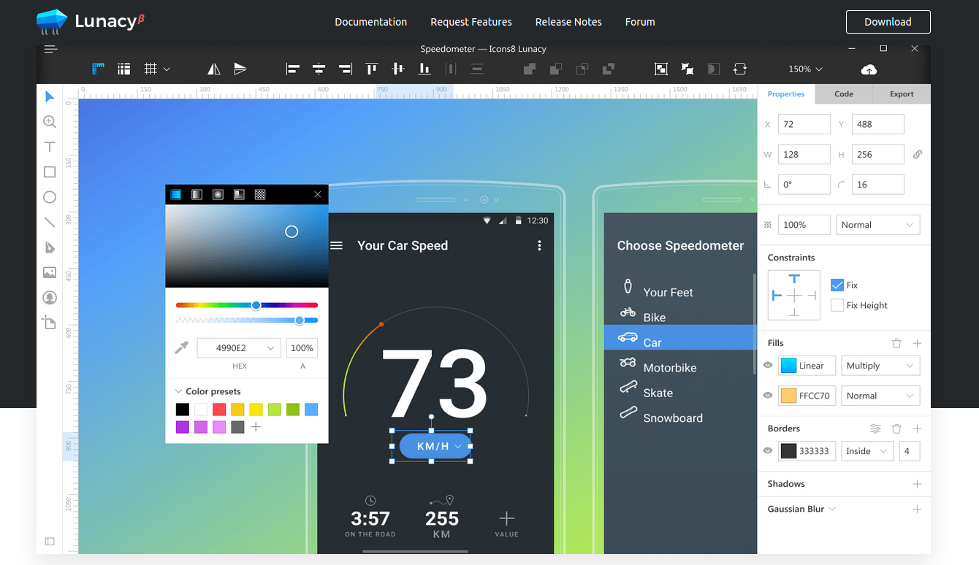Screen dimensions: 979x565
Task: Flip the selected object horizontally
Action: click(x=213, y=68)
